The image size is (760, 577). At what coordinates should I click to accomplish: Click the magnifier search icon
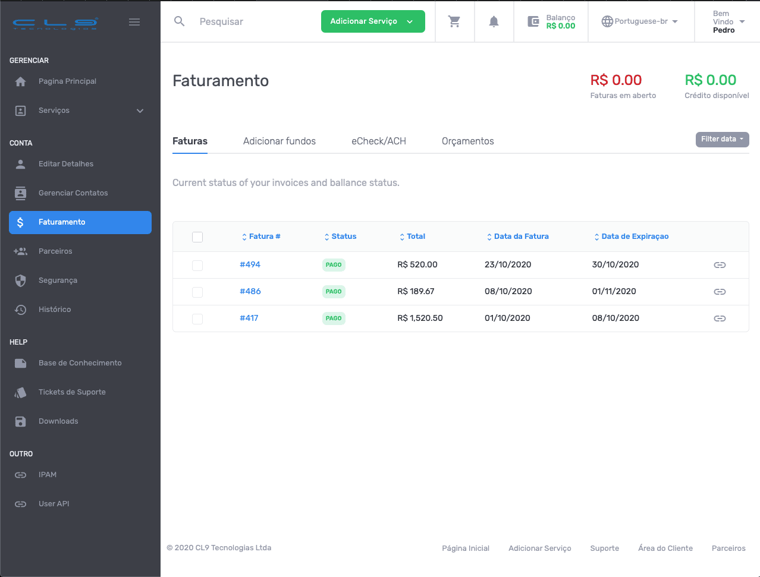pos(179,21)
